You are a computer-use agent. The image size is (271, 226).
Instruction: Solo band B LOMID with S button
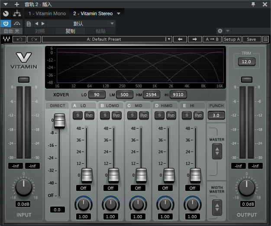click(105, 115)
